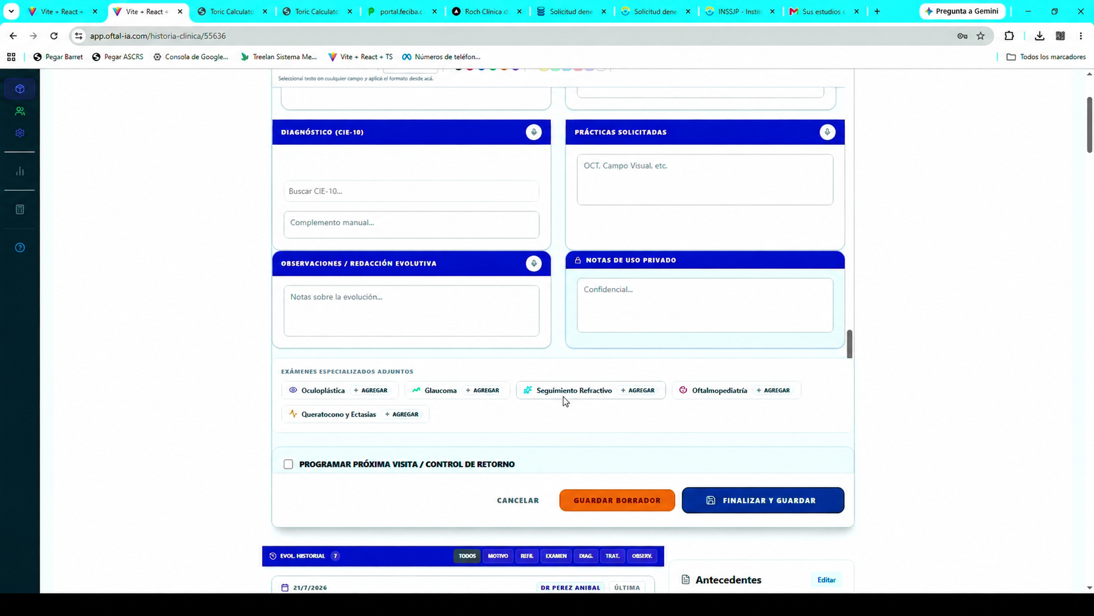Filter history by DIAG.
Viewport: 1094px width, 616px height.
coord(586,556)
